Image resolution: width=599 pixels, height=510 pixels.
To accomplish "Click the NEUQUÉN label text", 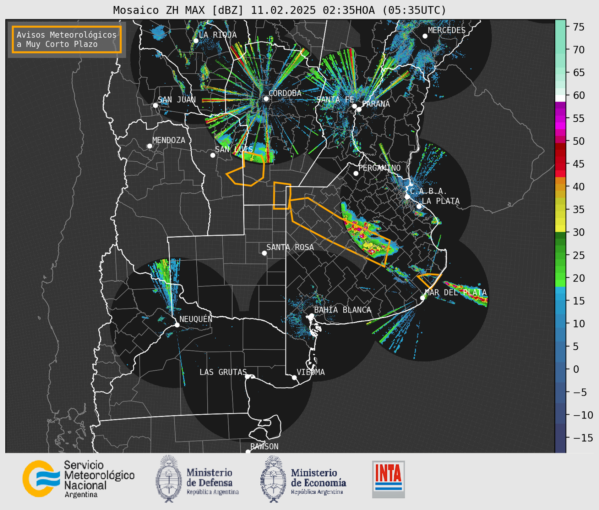I will [x=196, y=319].
